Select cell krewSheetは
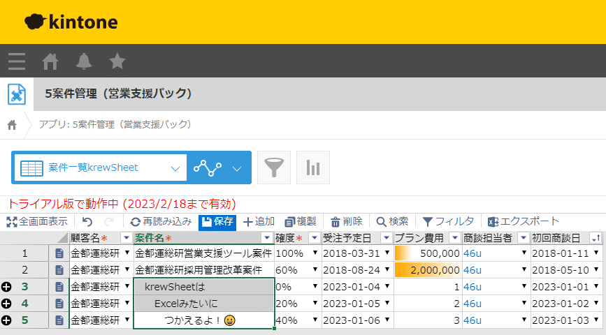 [x=203, y=287]
